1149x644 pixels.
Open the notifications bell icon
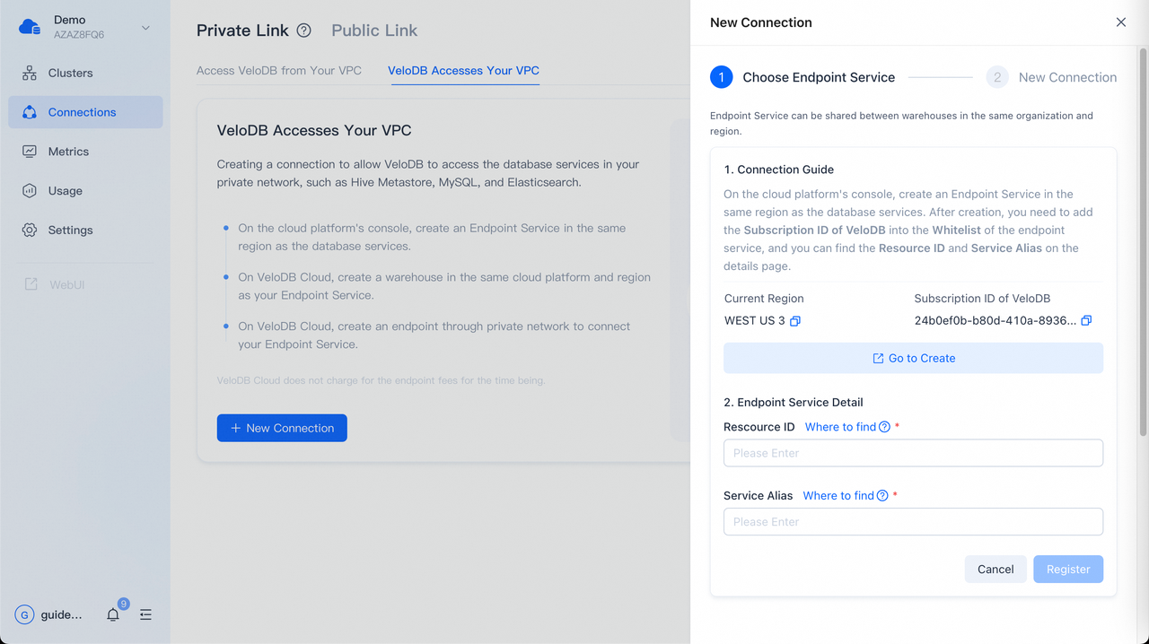pyautogui.click(x=113, y=614)
